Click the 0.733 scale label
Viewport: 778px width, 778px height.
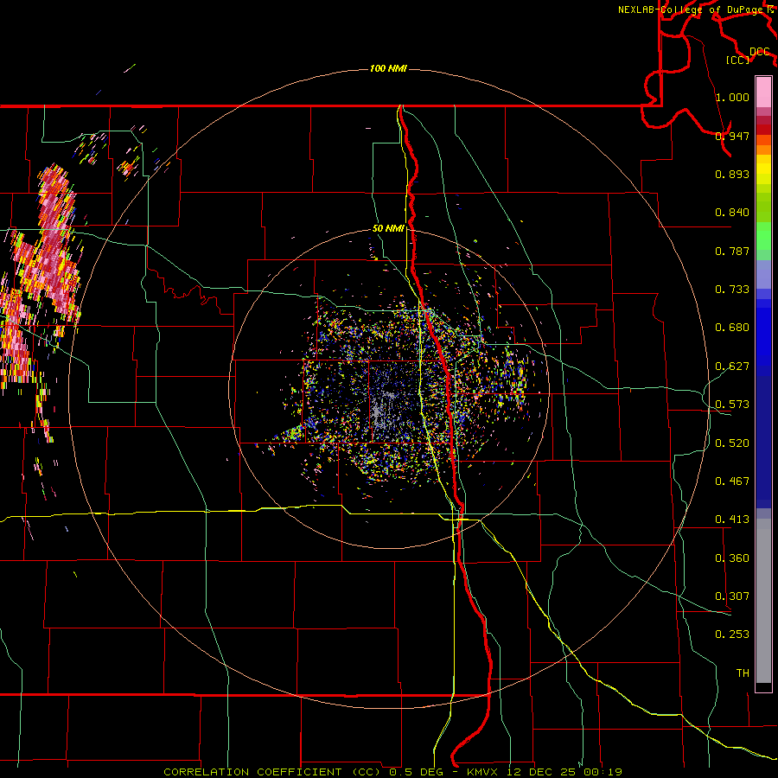[x=732, y=290]
